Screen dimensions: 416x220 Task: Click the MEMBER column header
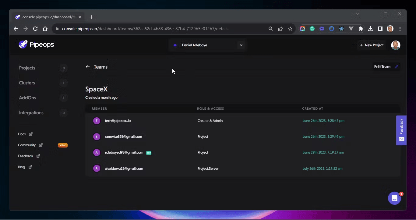coord(100,108)
